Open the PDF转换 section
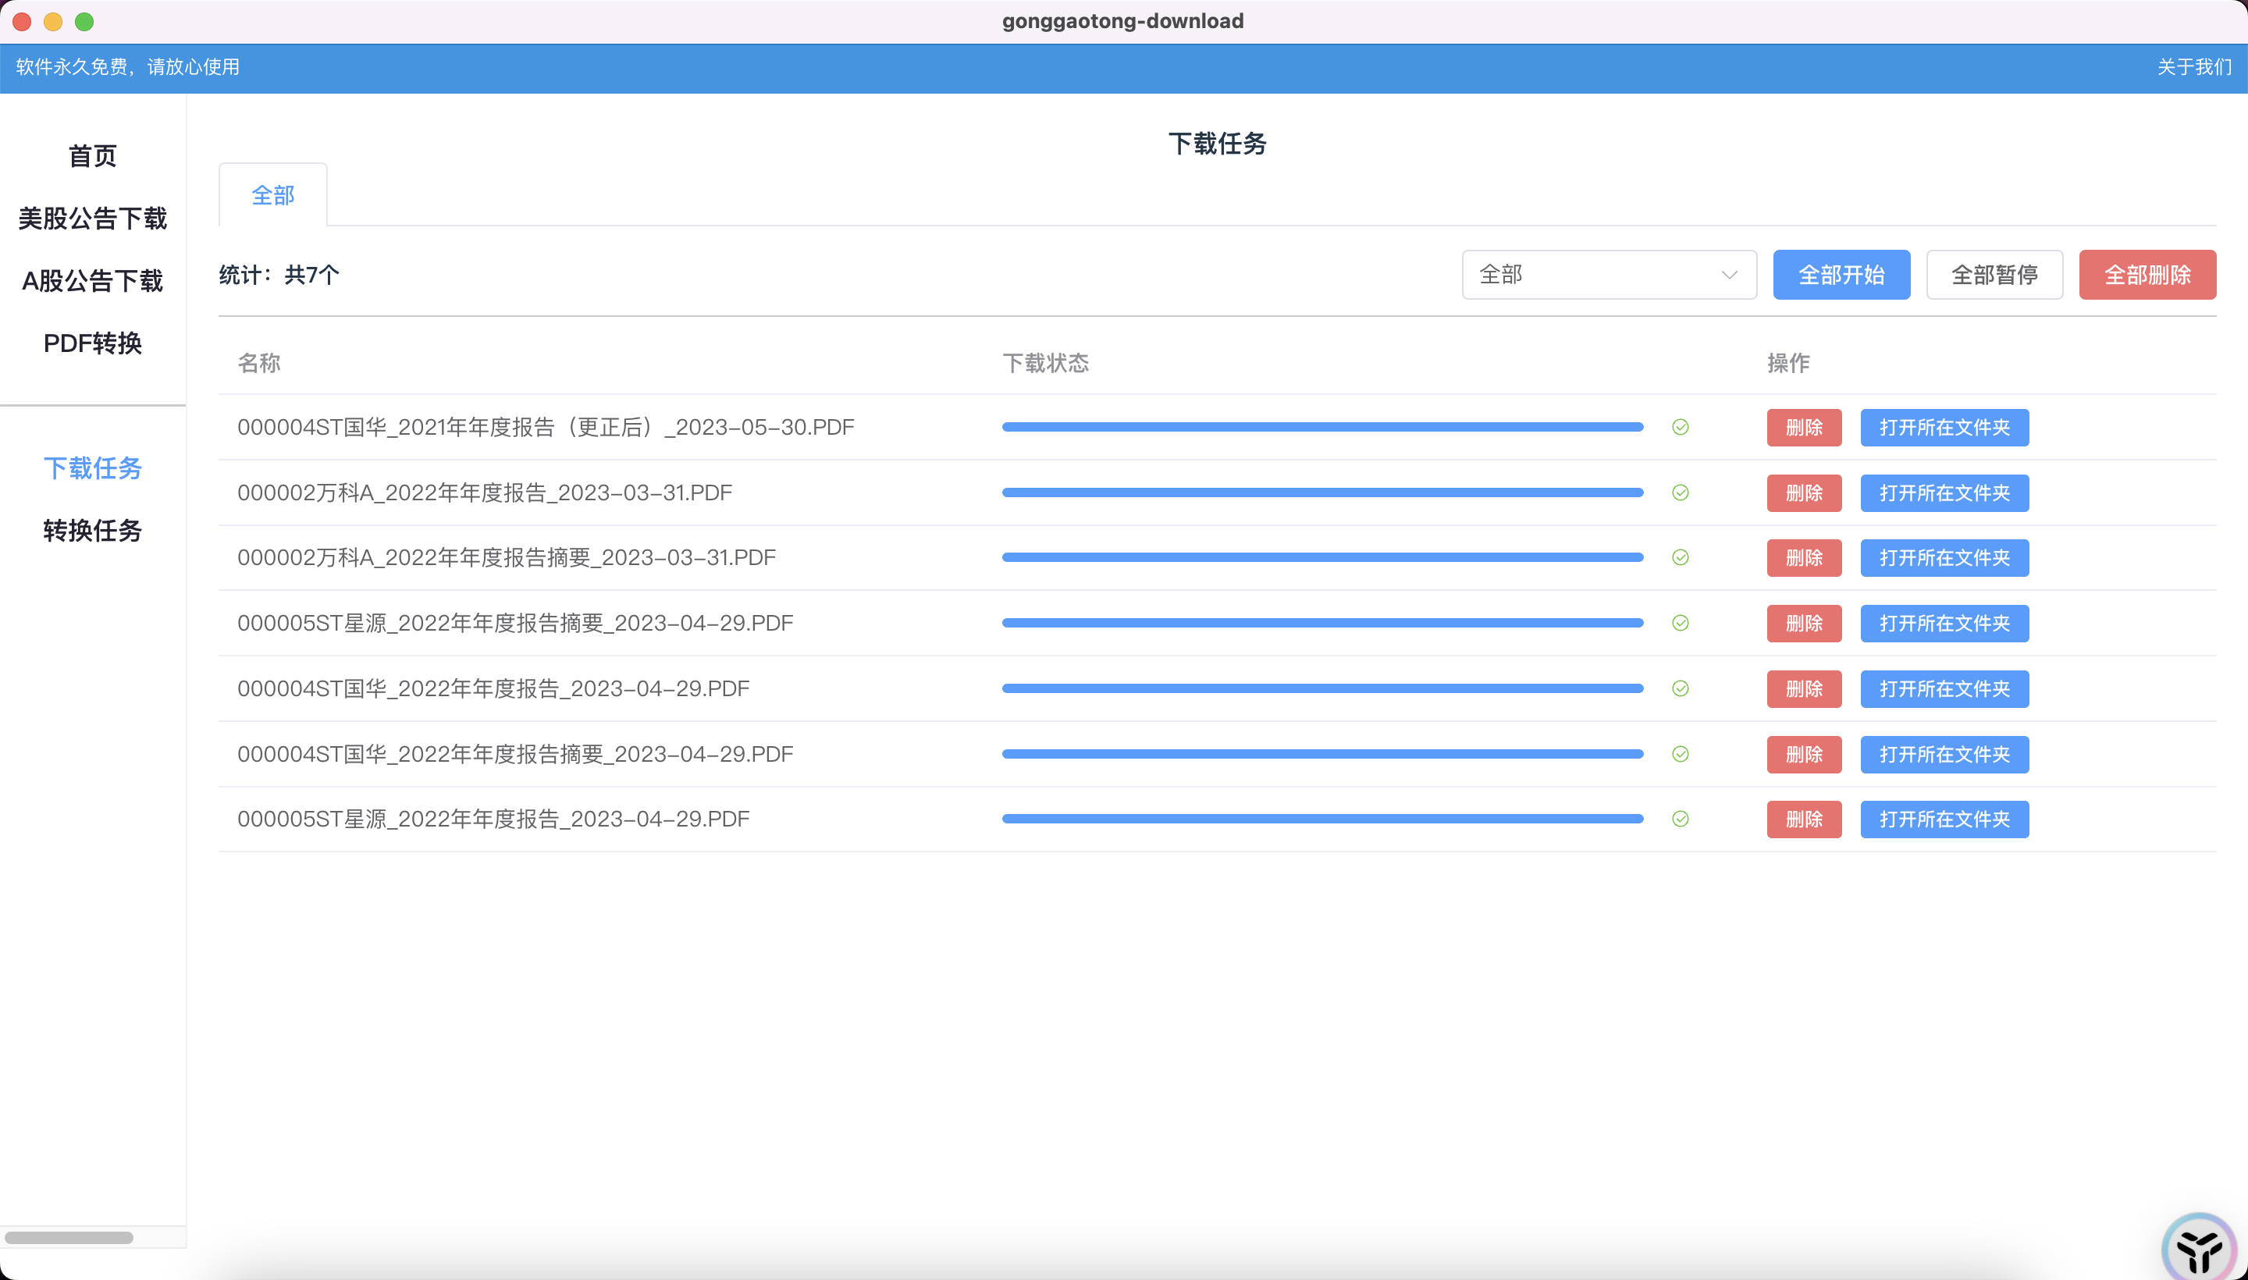 (92, 343)
